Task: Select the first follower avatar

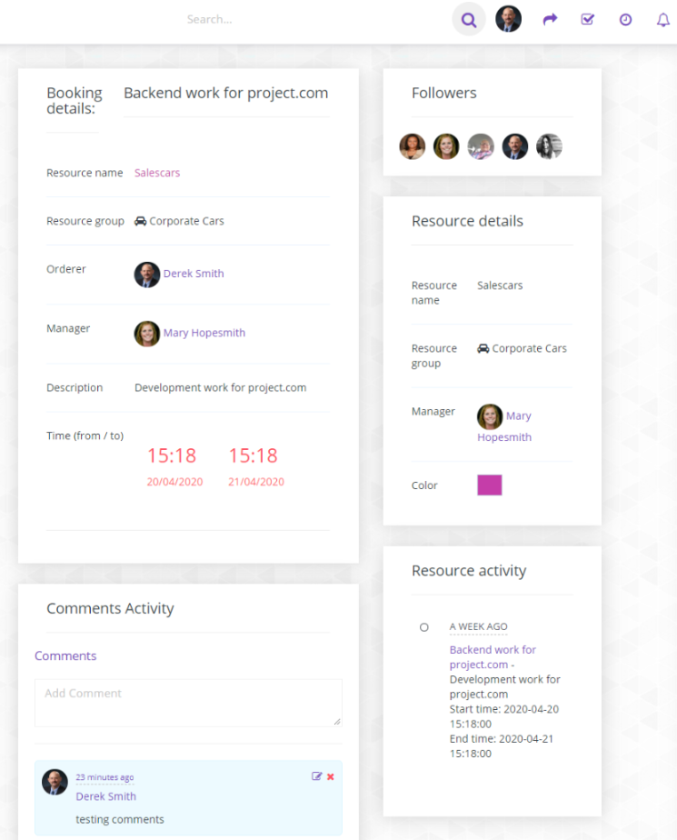Action: 413,146
